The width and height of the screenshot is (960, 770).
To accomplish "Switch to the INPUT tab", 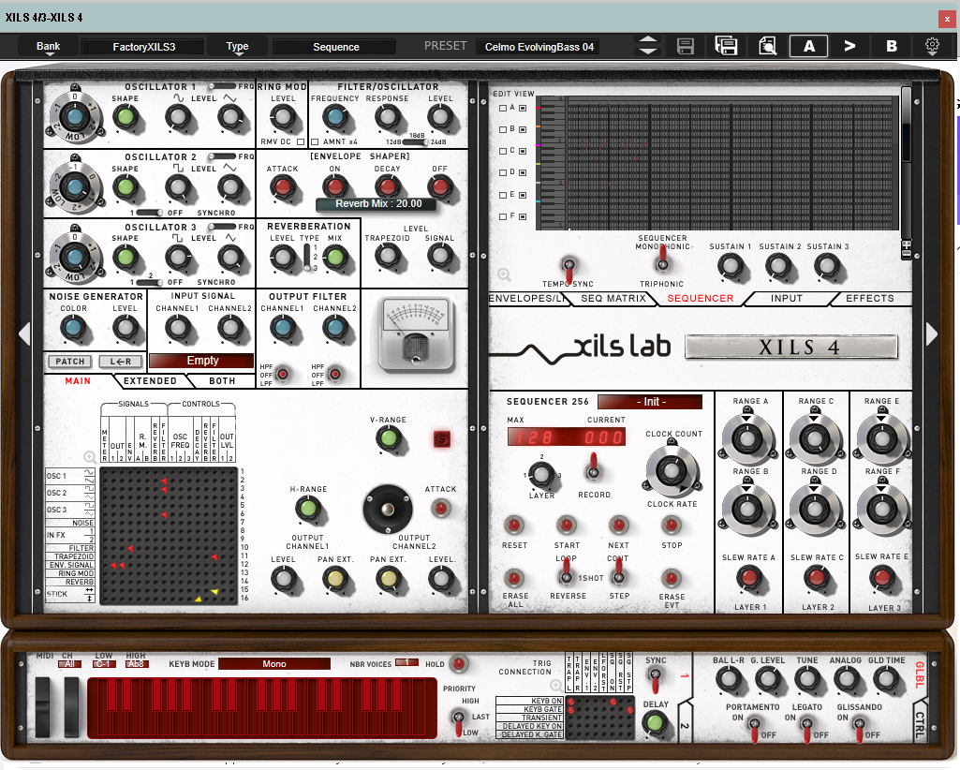I will [x=786, y=298].
